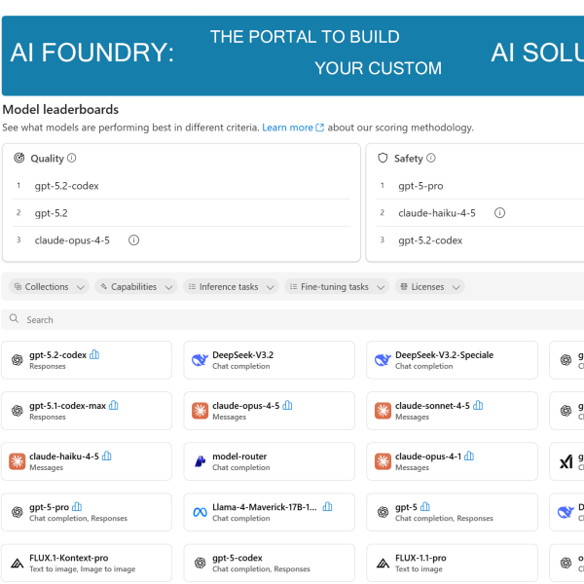Click benchmark icon on Llama-4-Maverick card

click(x=327, y=507)
